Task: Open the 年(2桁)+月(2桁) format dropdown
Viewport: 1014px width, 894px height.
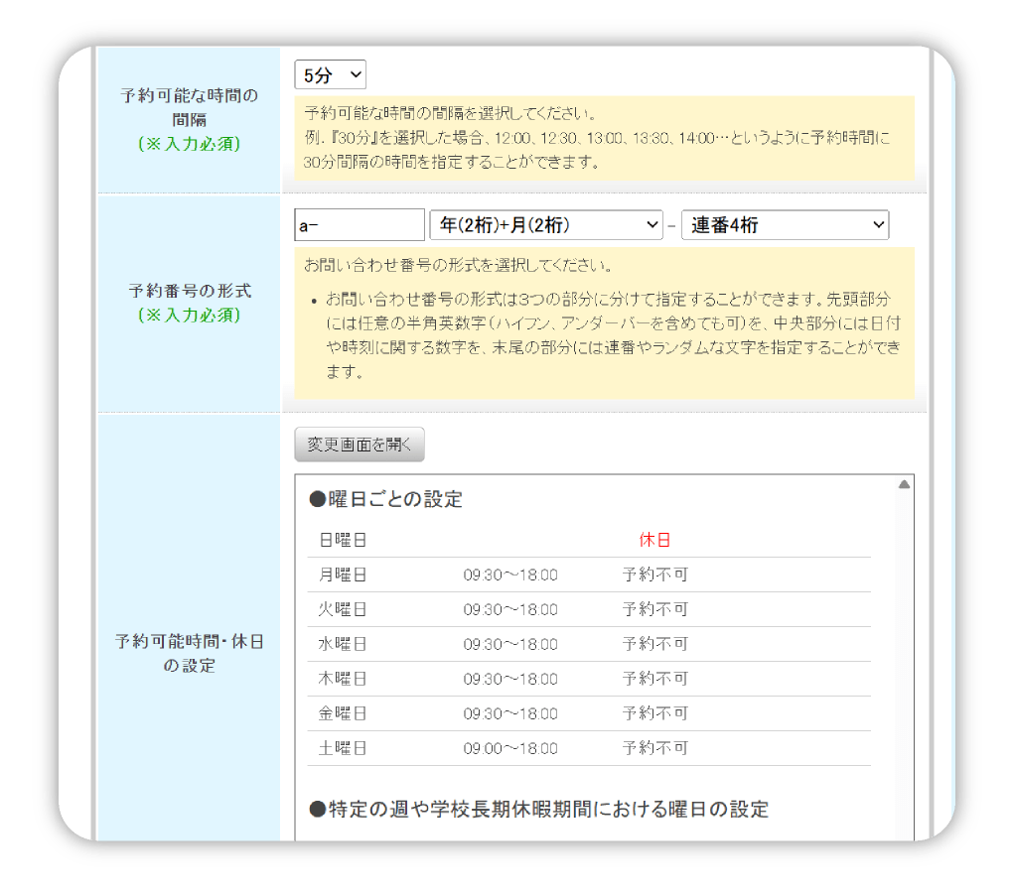Action: click(546, 225)
